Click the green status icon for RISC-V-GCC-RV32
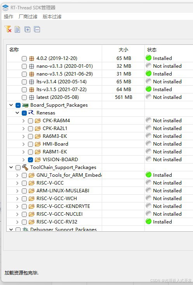193x285 pixels. 148,222
